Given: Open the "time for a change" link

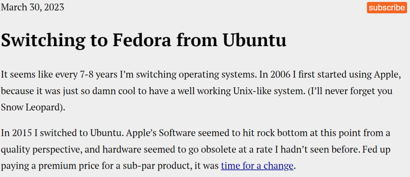Looking at the screenshot, I should [257, 166].
